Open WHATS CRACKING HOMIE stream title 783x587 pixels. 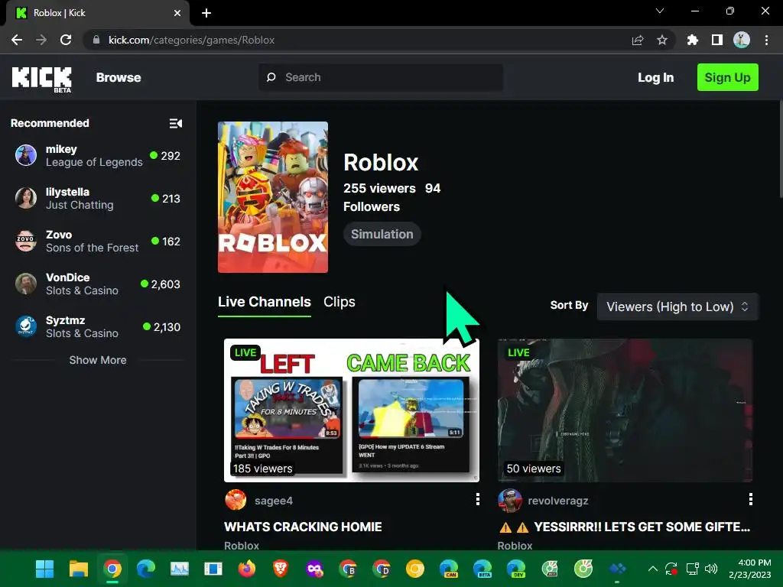(x=303, y=527)
